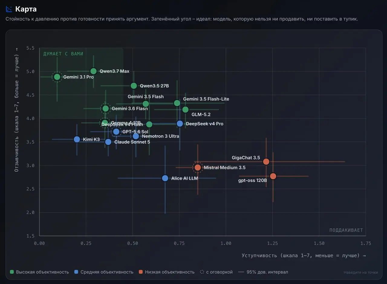This screenshot has width=387, height=284.
Task: Click the '95% дов. интервал' legend label
Action: (x=267, y=272)
